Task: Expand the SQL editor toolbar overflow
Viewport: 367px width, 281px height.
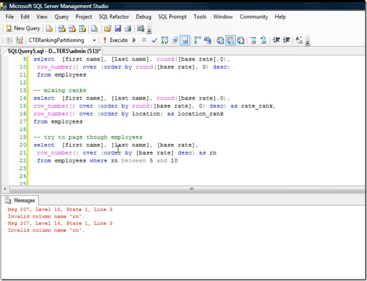Action: (x=308, y=41)
